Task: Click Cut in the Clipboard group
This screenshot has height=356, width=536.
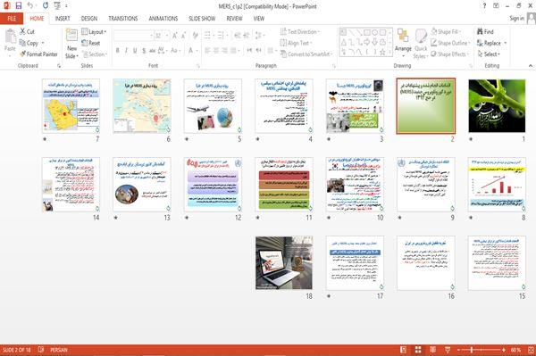Action: pyautogui.click(x=28, y=32)
